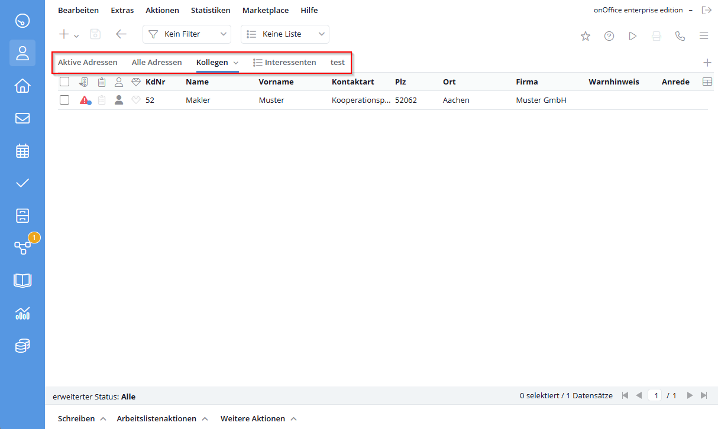Open the column configuration table icon

click(707, 82)
